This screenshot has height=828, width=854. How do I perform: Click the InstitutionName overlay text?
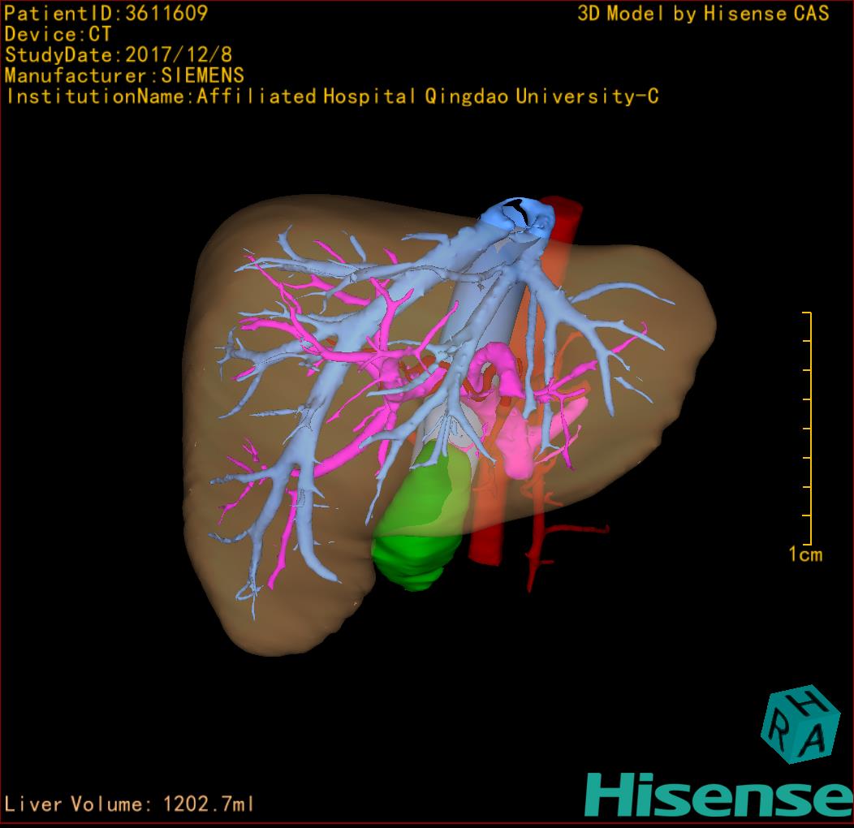331,97
